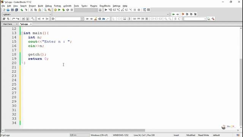Collapse the main() function fold
Viewport: 243px width, 137px height.
coord(22,33)
